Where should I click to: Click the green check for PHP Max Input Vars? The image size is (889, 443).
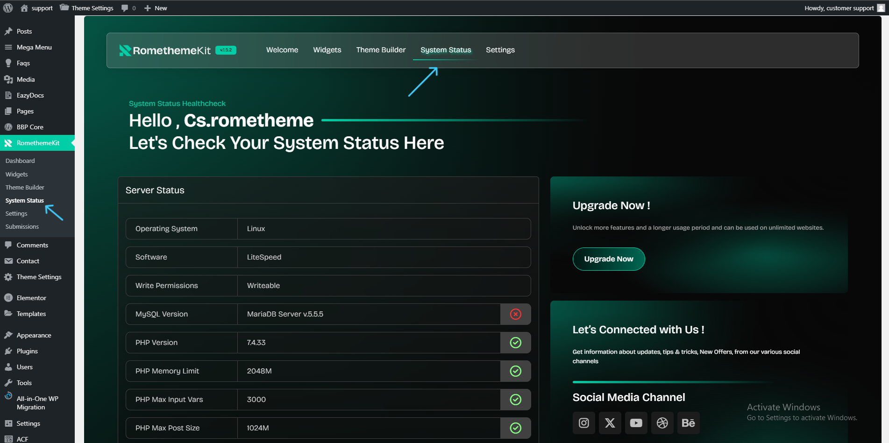coord(516,400)
